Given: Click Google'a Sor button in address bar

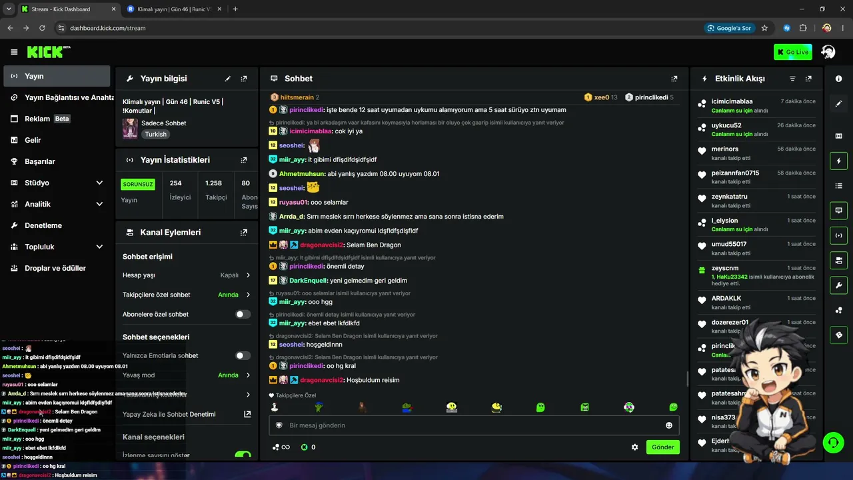Looking at the screenshot, I should 730,28.
